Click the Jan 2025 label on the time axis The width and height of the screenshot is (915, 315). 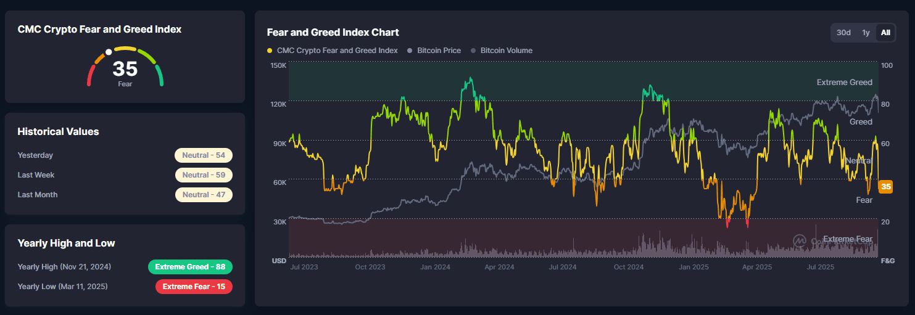click(693, 267)
